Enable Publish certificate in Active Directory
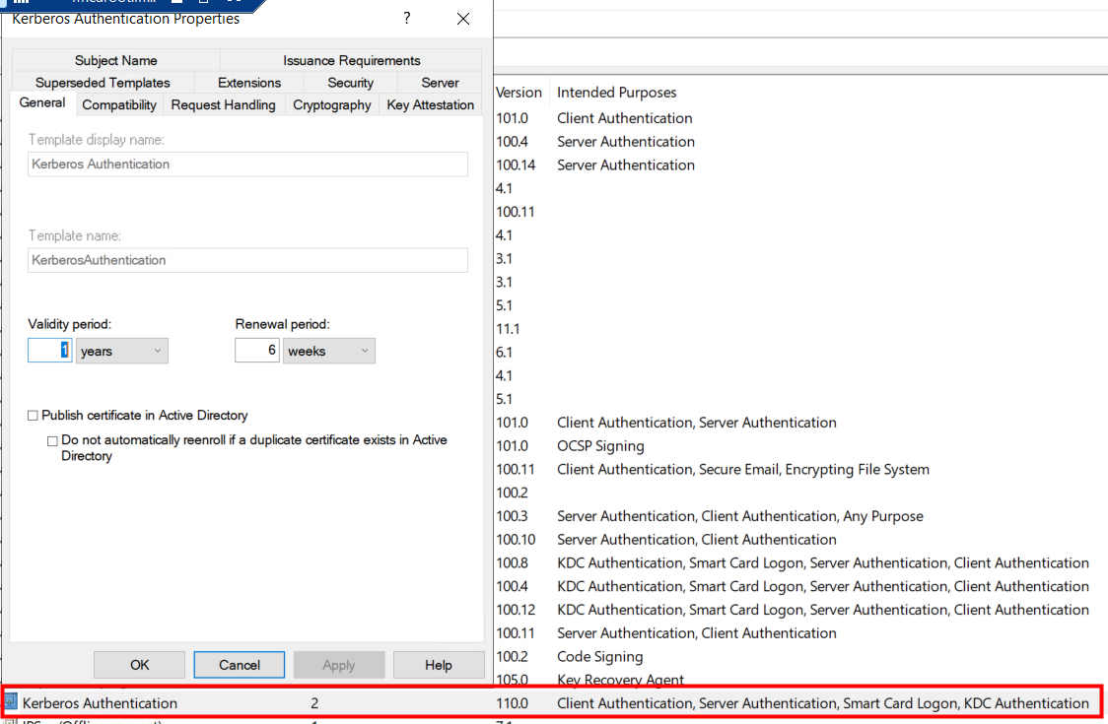Image resolution: width=1108 pixels, height=724 pixels. (33, 416)
